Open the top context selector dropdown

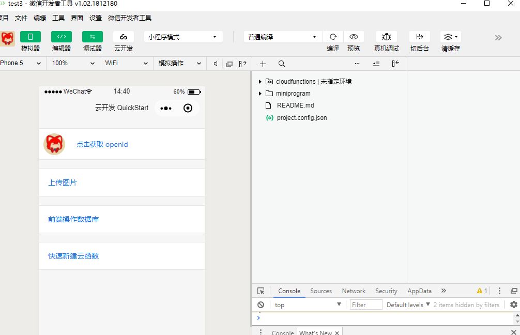[x=308, y=305]
